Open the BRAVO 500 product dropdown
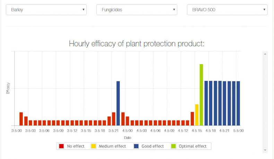This screenshot has width=274, height=159. pos(227,10)
